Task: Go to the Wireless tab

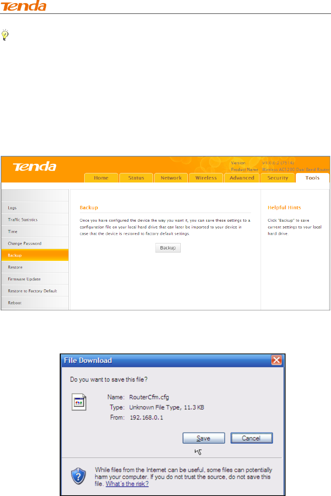Action: (x=206, y=178)
